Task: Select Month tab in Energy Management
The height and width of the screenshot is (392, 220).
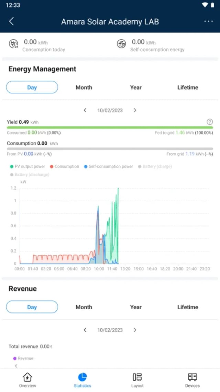Action: (84, 87)
